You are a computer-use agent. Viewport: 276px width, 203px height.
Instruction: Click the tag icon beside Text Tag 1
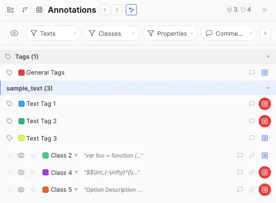pos(9,104)
